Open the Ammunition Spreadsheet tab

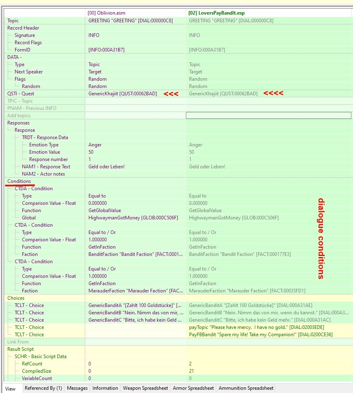click(246, 388)
